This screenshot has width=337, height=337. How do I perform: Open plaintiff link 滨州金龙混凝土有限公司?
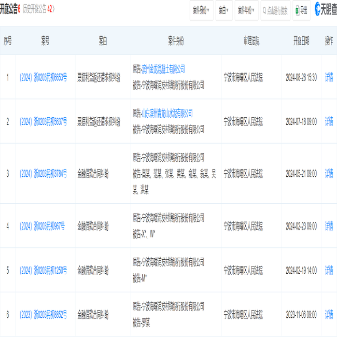(163, 69)
